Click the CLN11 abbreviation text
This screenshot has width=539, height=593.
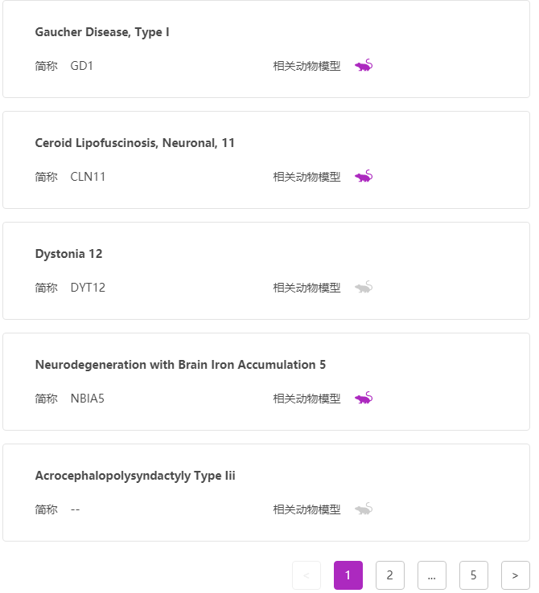point(88,177)
